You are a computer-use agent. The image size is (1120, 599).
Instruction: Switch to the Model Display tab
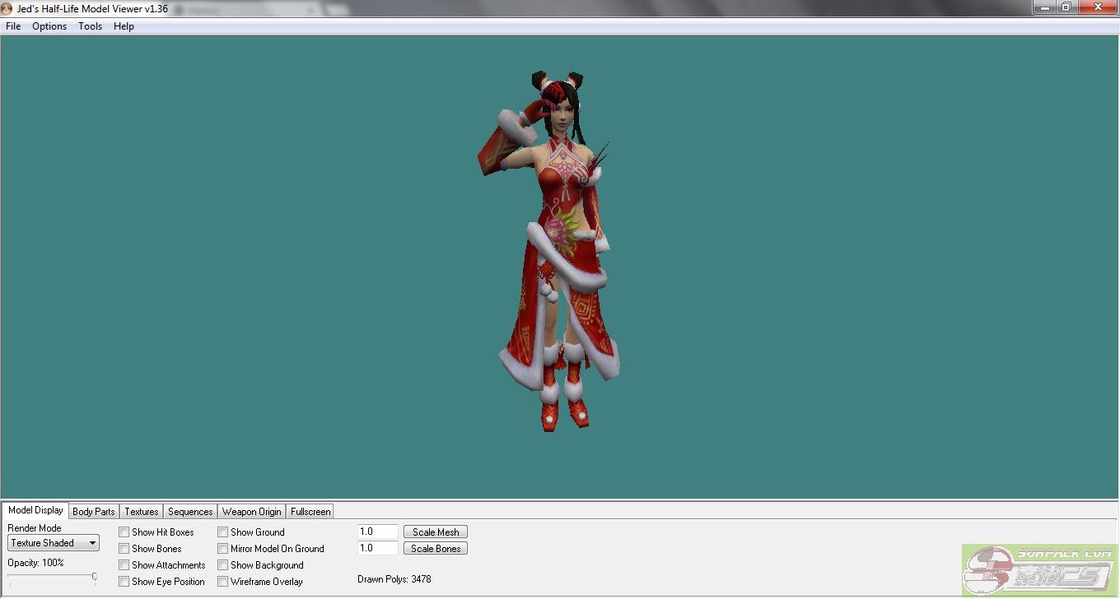(35, 510)
